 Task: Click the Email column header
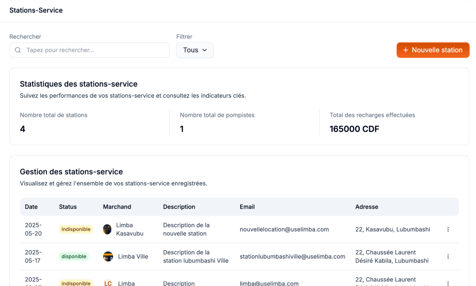pyautogui.click(x=247, y=207)
